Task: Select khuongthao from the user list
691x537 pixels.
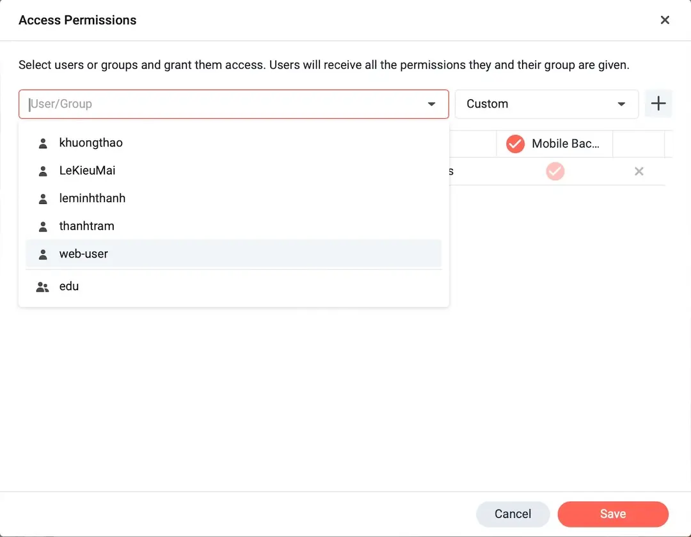Action: pyautogui.click(x=91, y=143)
